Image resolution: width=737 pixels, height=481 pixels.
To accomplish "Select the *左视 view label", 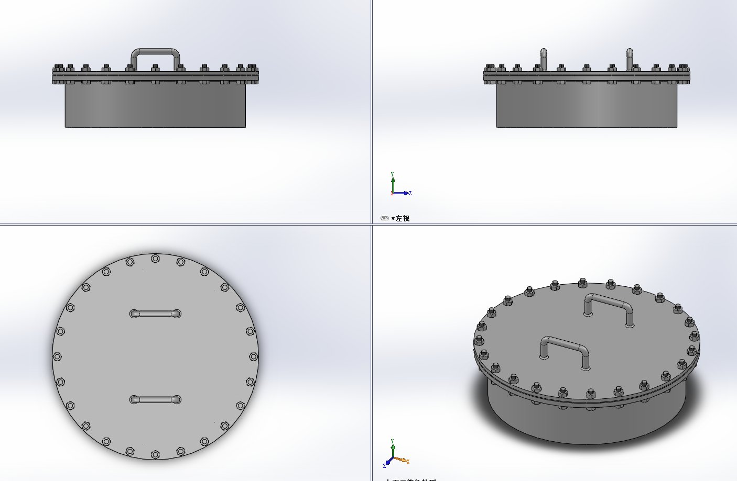I will point(400,218).
